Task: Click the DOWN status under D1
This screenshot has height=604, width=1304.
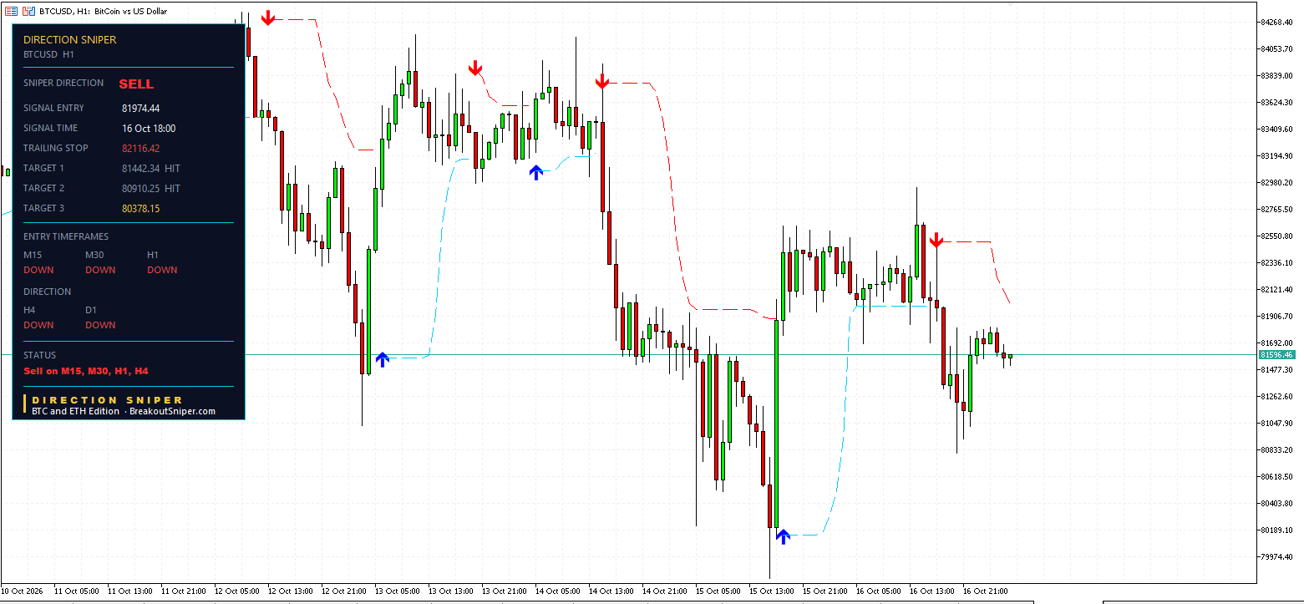Action: [100, 325]
